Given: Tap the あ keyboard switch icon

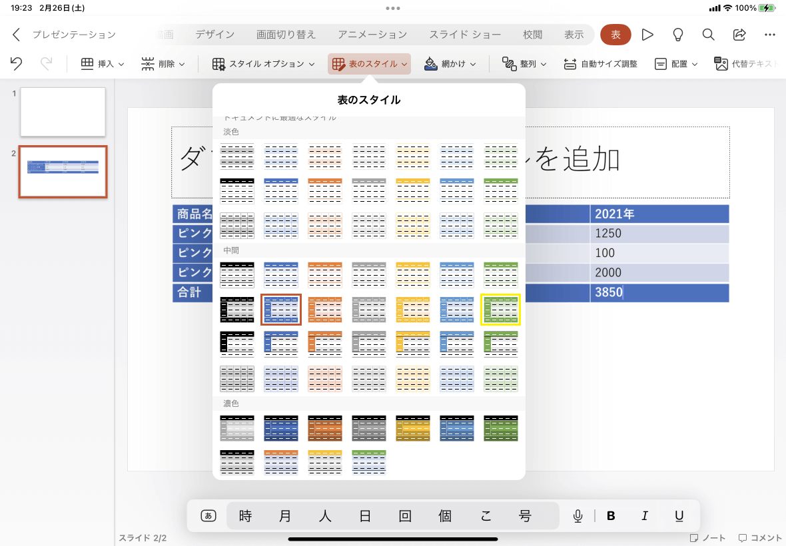Looking at the screenshot, I should [x=208, y=515].
